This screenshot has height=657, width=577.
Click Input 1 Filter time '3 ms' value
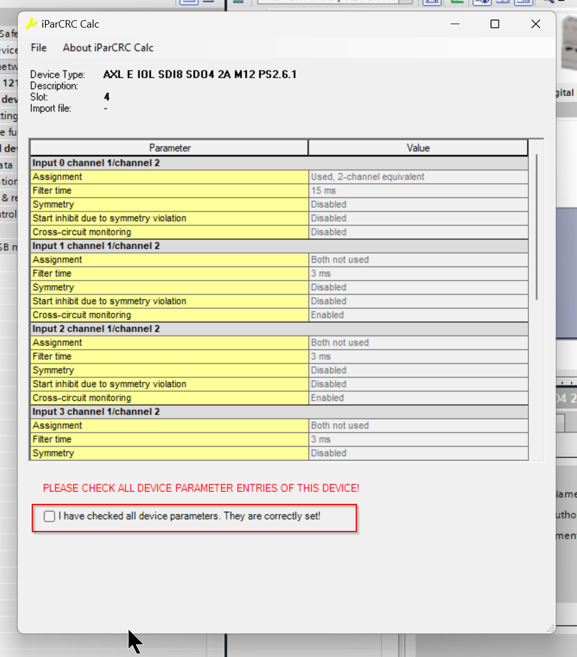tap(418, 274)
